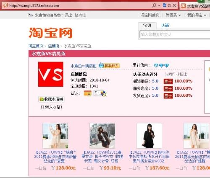Open 淘宝首页 breadcrumb link
The width and height of the screenshot is (210, 178).
click(36, 46)
